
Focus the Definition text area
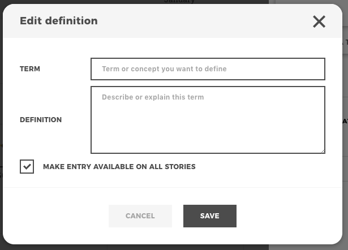[208, 120]
